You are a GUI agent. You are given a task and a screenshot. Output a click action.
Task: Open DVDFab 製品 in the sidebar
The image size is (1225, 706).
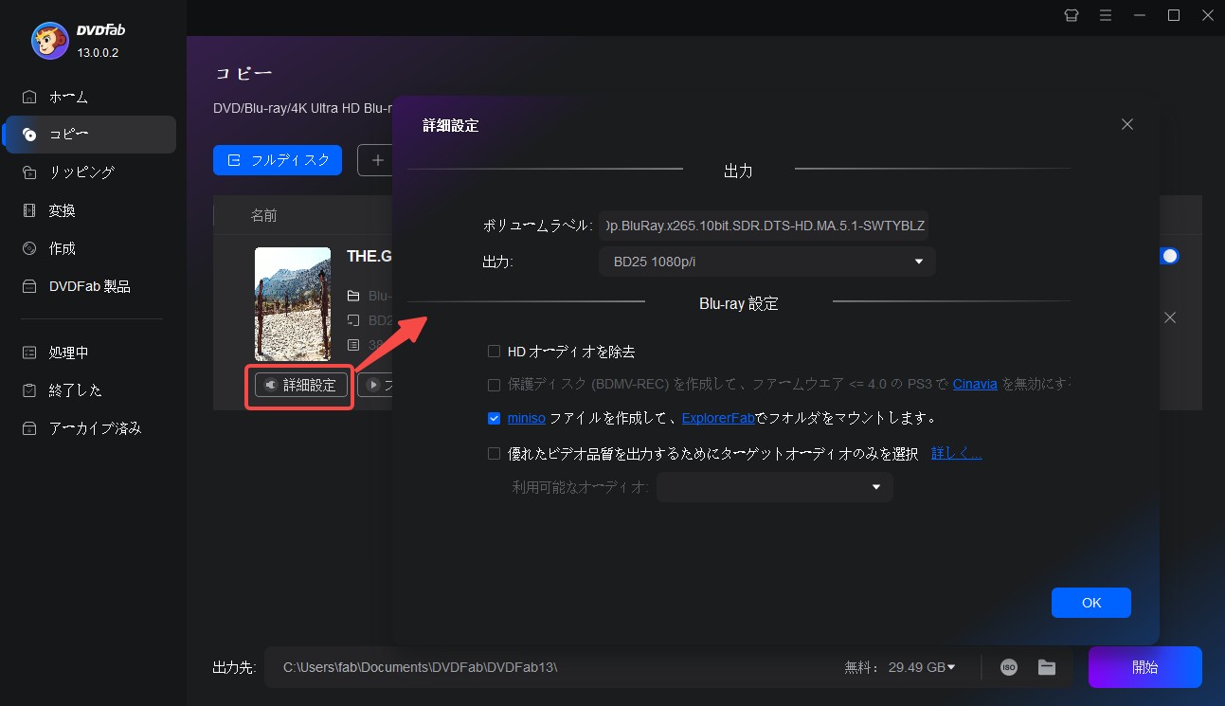(90, 286)
